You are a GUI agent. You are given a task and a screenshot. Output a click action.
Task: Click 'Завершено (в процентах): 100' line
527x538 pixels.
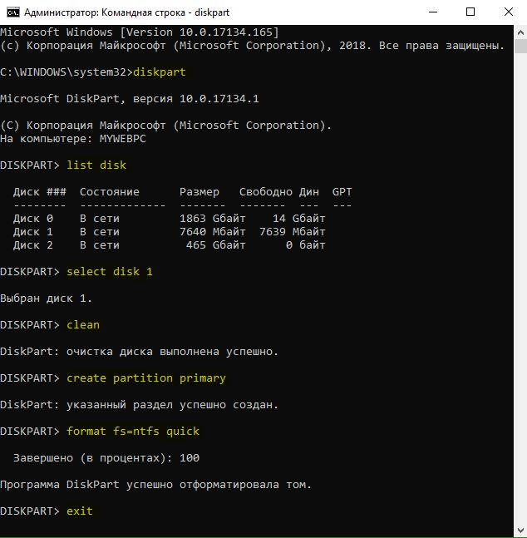(106, 458)
